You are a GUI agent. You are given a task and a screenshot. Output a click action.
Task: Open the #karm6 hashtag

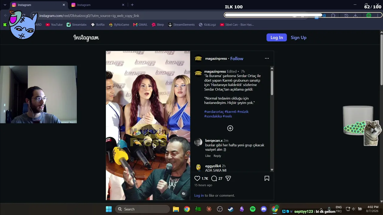pos(230,112)
